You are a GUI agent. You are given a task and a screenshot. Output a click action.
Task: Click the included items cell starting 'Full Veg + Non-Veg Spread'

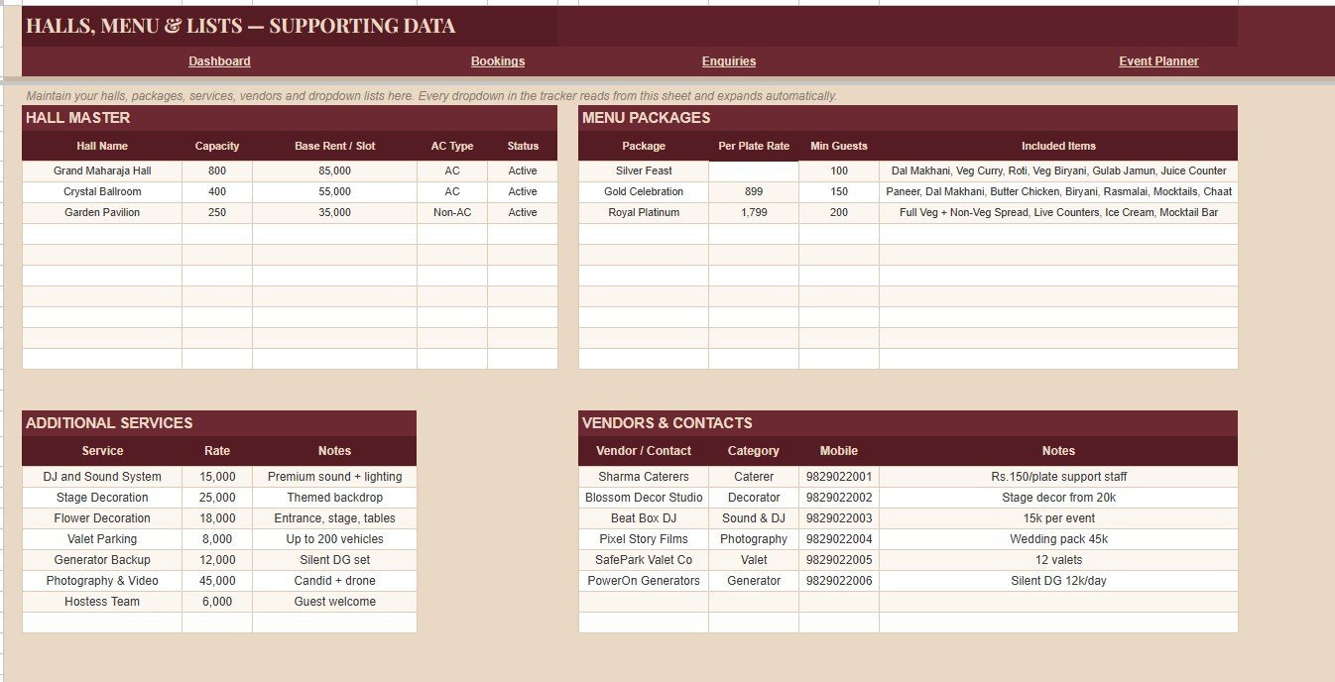[1058, 213]
